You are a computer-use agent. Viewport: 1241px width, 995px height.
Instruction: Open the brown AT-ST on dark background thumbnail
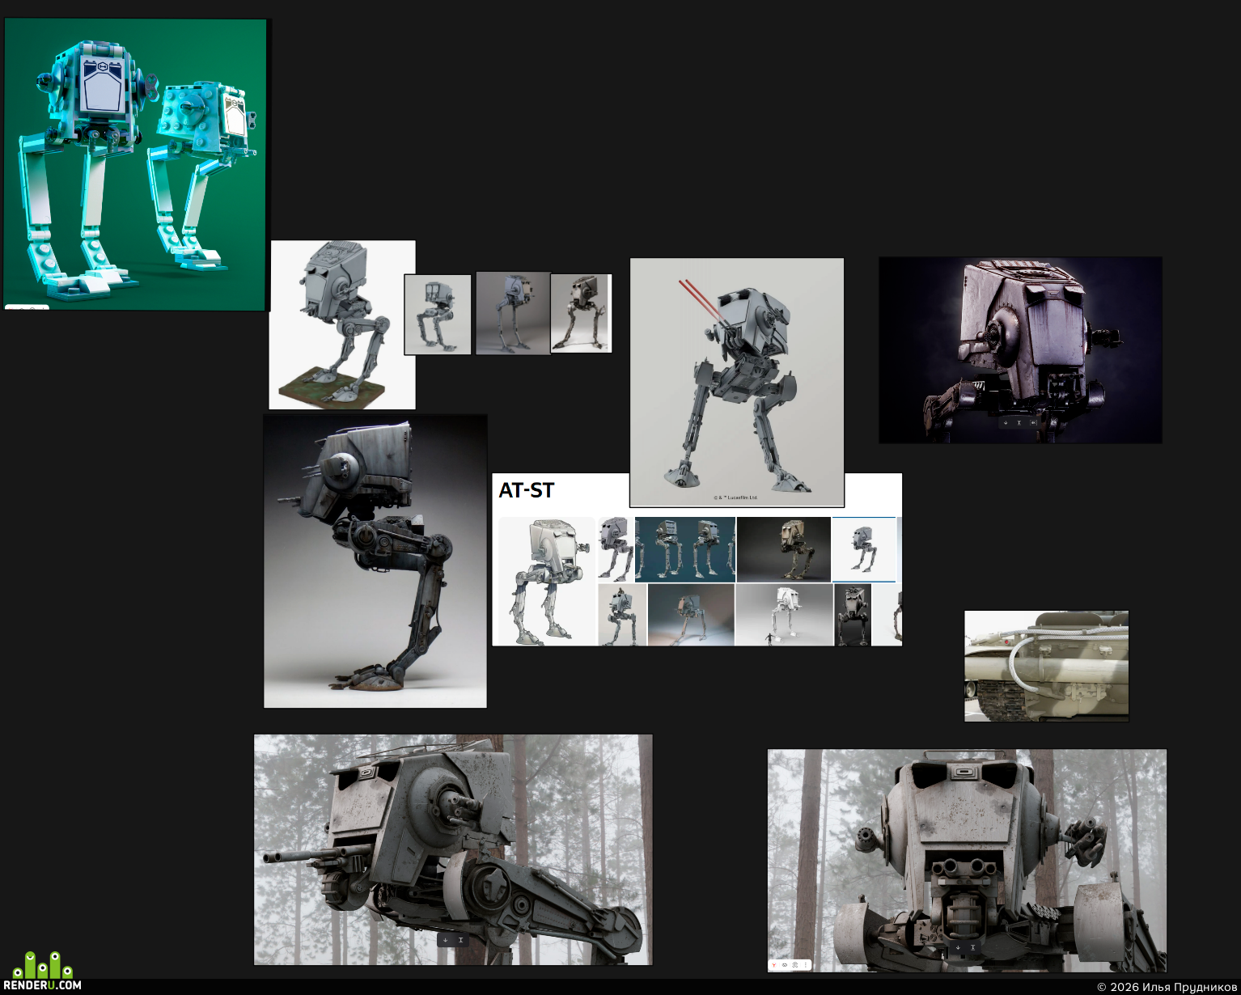(783, 549)
